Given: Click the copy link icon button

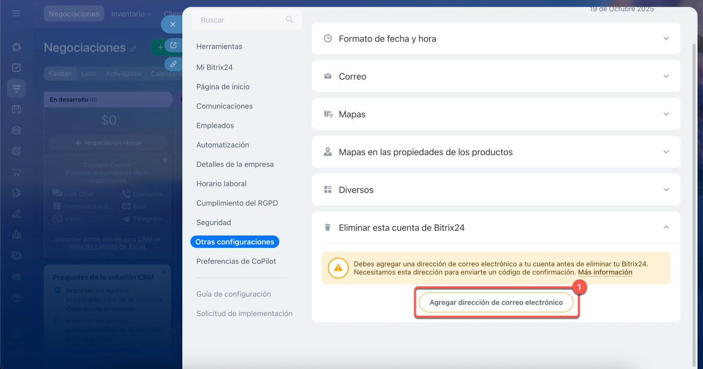Looking at the screenshot, I should click(173, 64).
